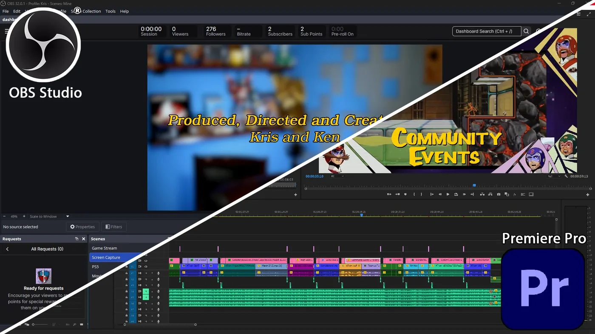
Task: Open Program monitor settings wrench
Action: (x=566, y=176)
